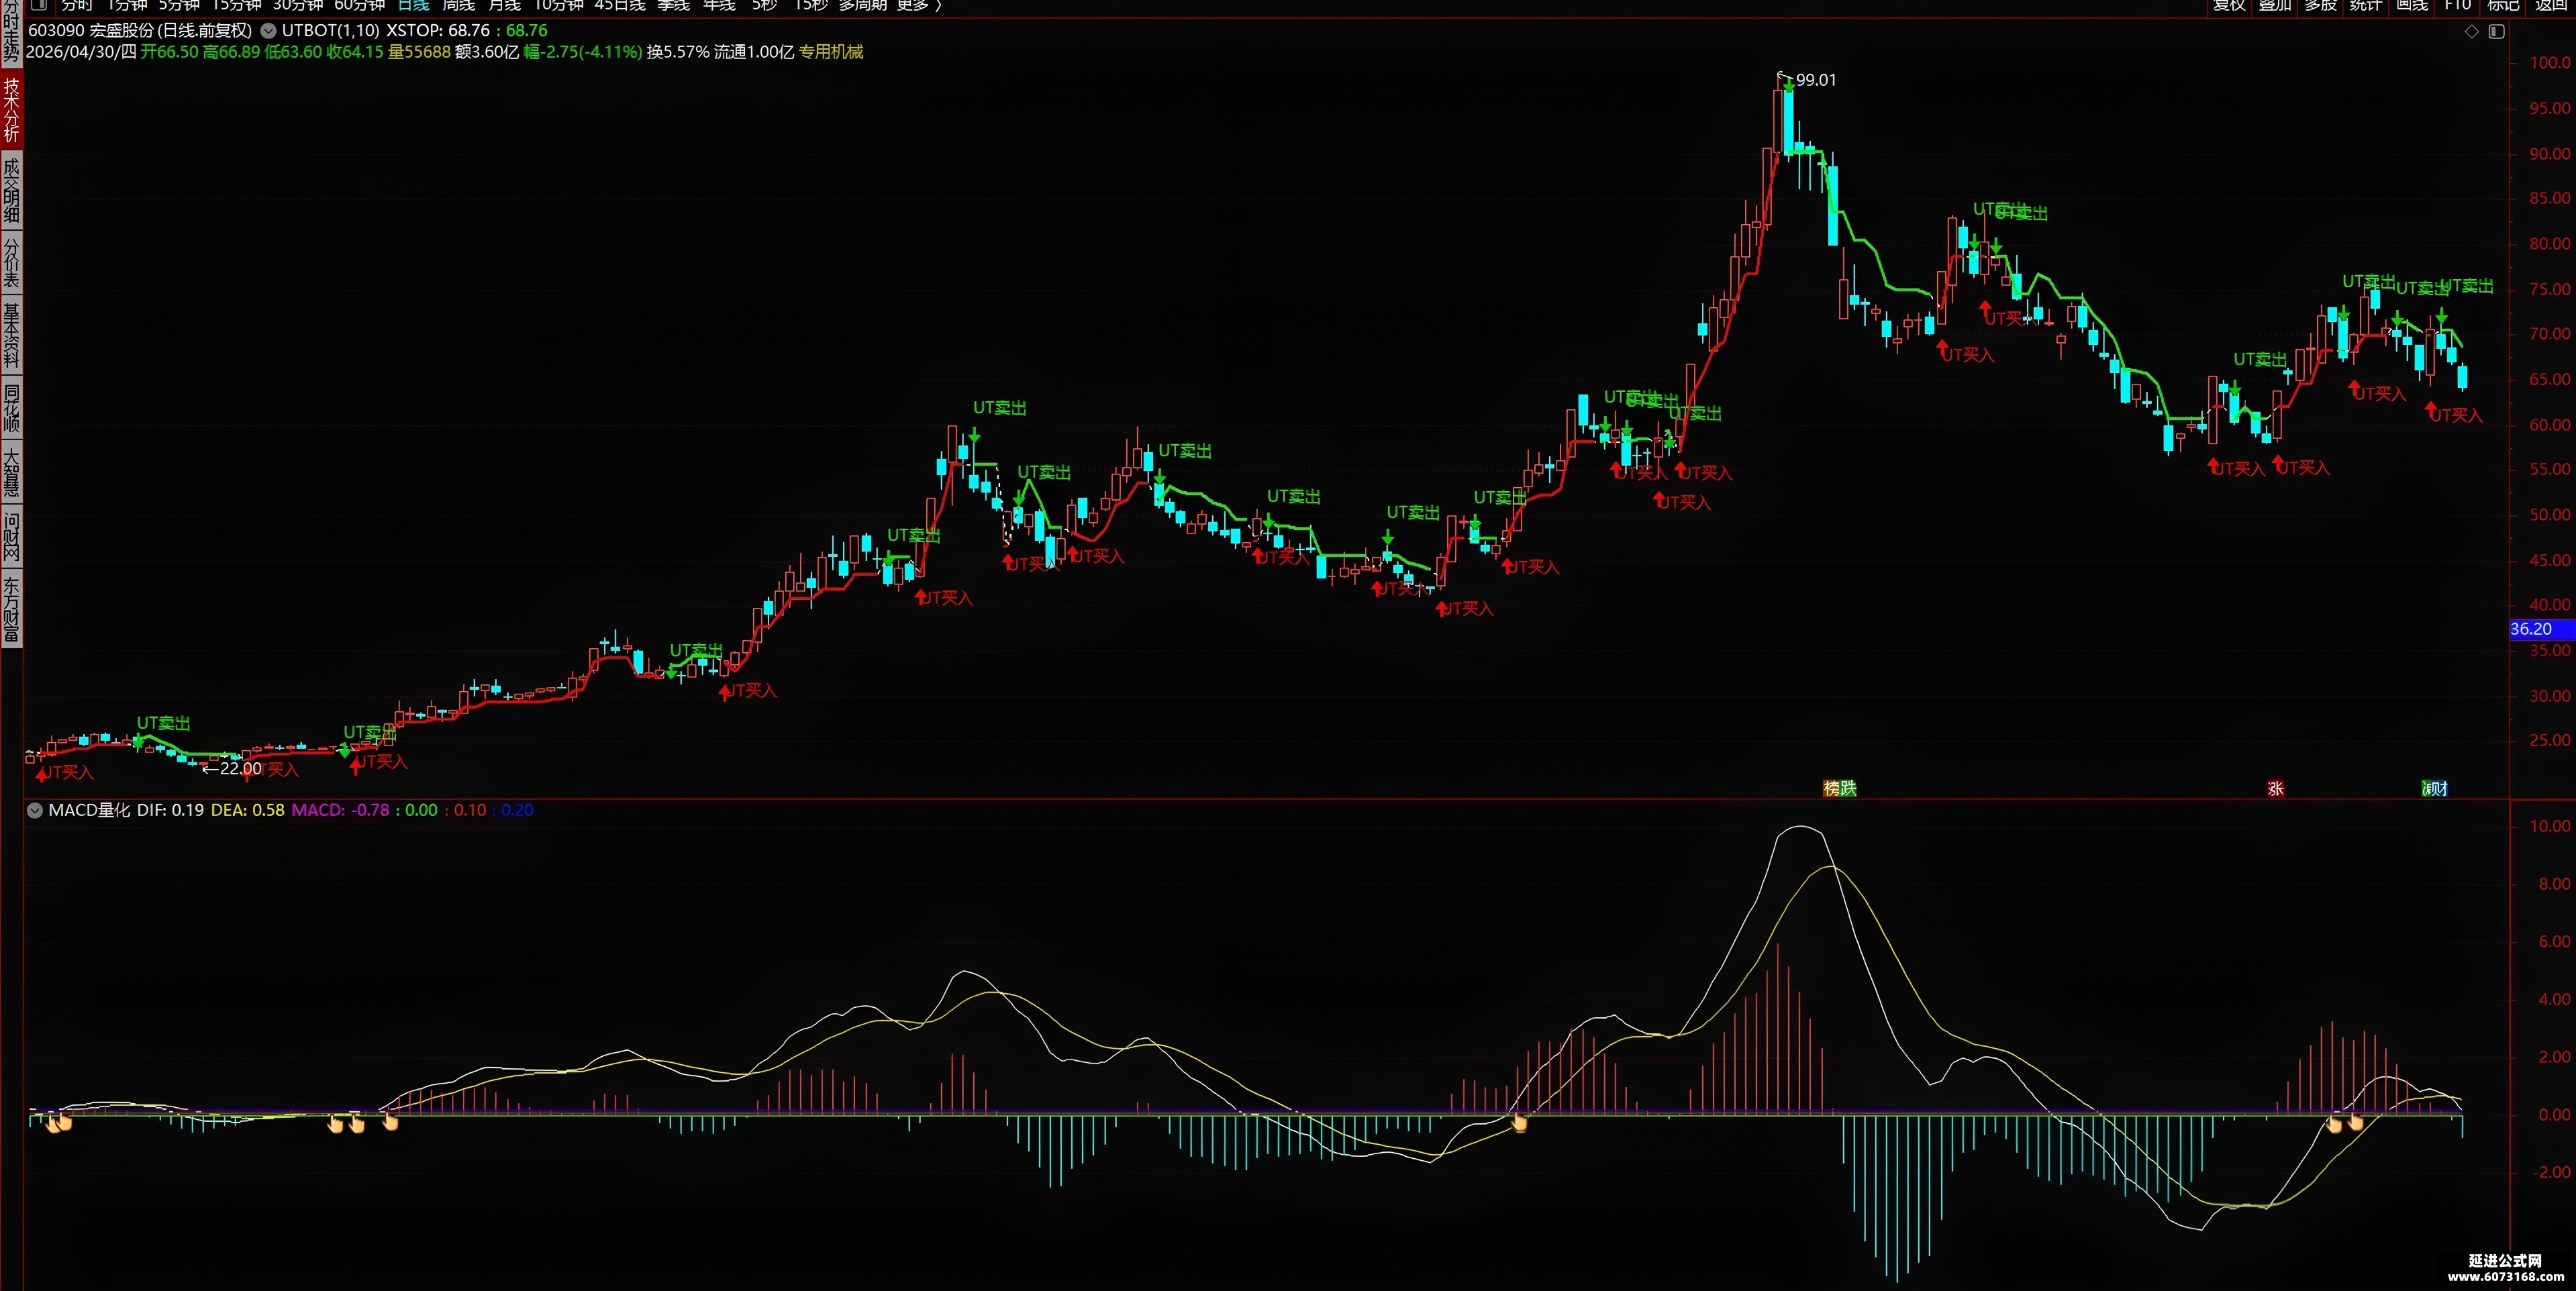This screenshot has height=1291, width=2576.
Task: Expand 更多 periods at the timeframe bar
Action: point(919,5)
